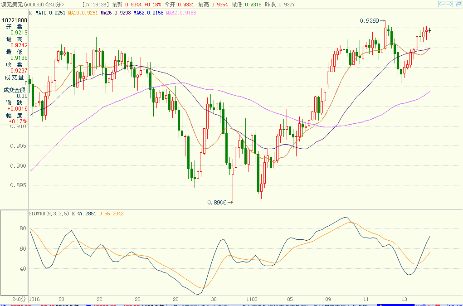Select the dark MA10:0.9251 indicator label
463x306 pixels.
pos(50,13)
